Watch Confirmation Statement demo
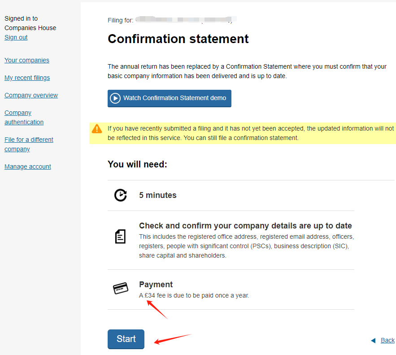The image size is (396, 355). point(170,98)
